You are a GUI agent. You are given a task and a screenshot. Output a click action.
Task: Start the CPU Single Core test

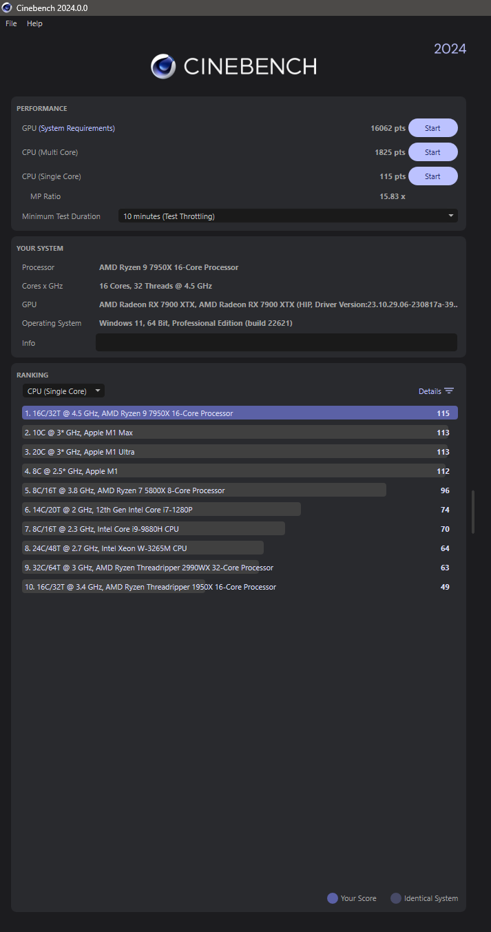(x=432, y=176)
